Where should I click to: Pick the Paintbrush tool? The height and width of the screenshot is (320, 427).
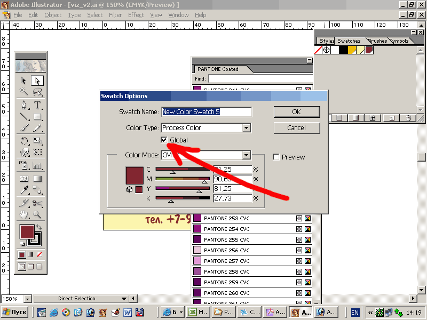pos(23,128)
